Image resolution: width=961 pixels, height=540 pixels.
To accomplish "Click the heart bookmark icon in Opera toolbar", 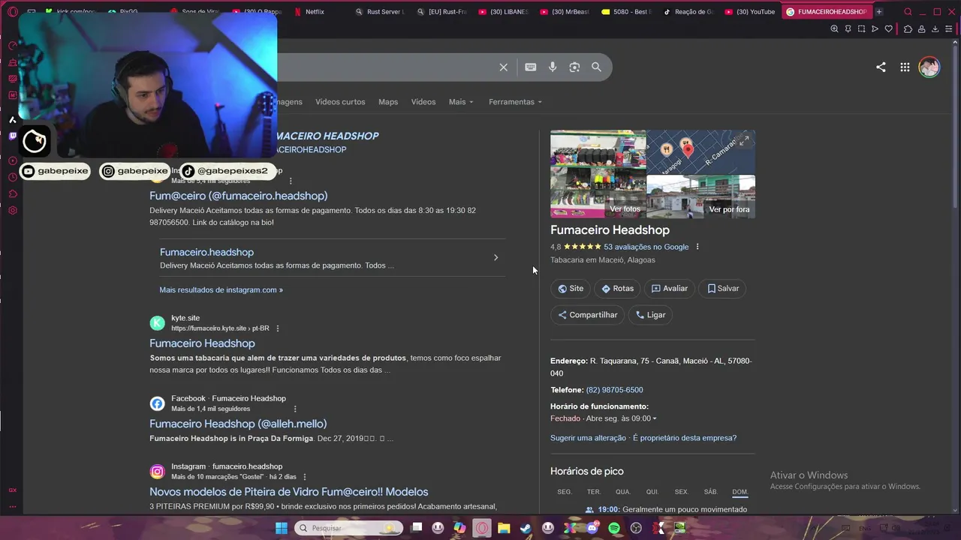I will point(889,28).
